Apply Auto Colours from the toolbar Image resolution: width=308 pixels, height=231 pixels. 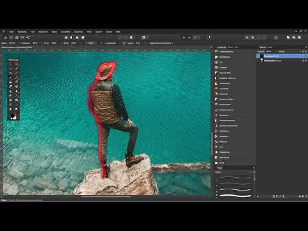[x=77, y=37]
